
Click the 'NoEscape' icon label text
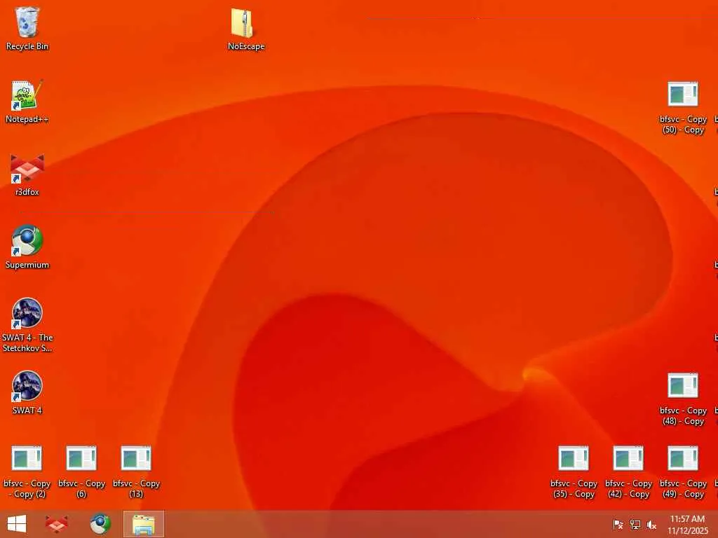(x=246, y=46)
